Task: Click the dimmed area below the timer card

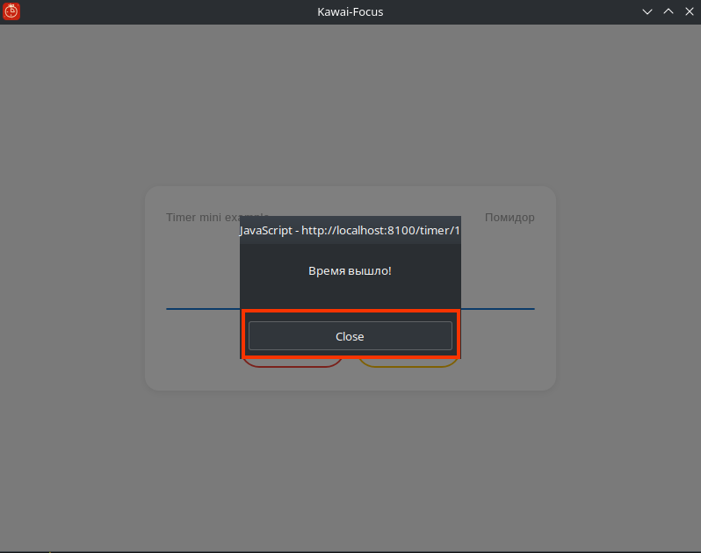Action: pos(350,465)
